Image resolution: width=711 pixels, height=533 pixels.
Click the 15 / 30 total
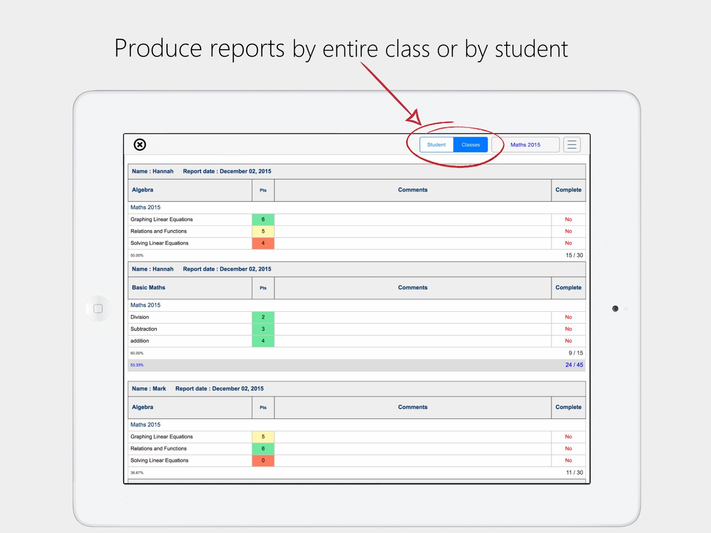pyautogui.click(x=574, y=255)
